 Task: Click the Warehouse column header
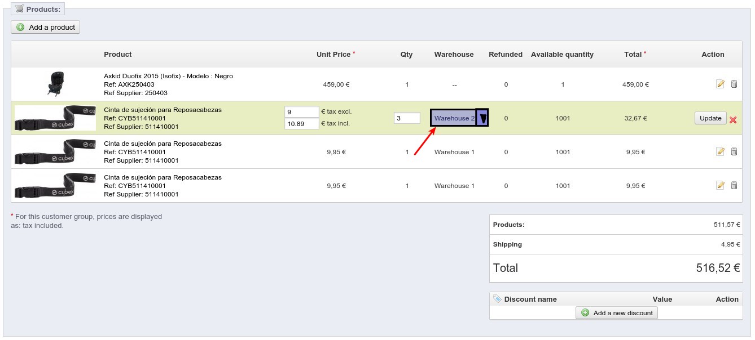pos(454,54)
